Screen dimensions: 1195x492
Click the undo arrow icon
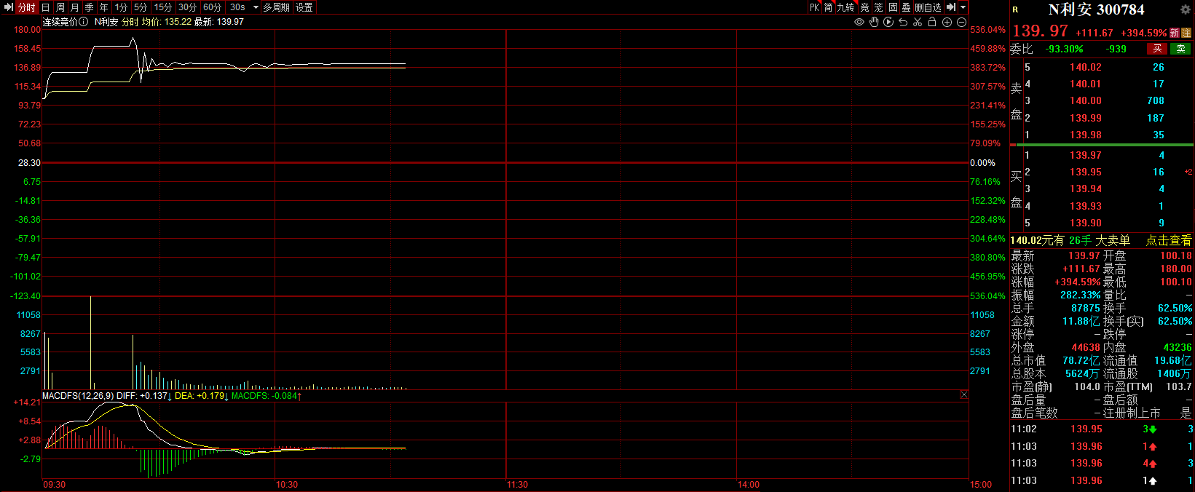(903, 22)
